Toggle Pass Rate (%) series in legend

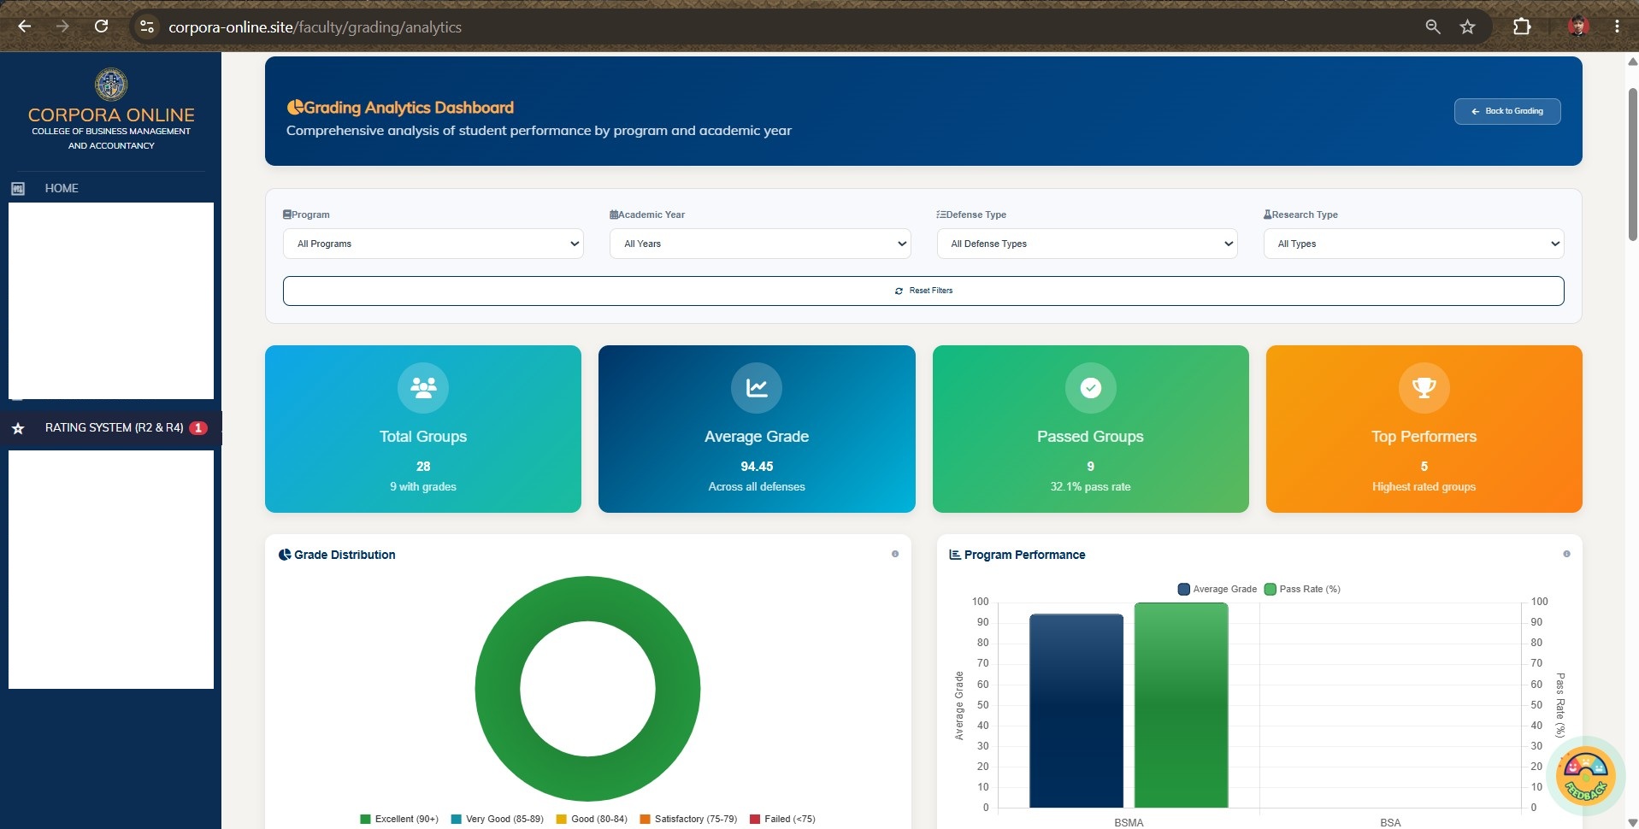[x=1302, y=589]
